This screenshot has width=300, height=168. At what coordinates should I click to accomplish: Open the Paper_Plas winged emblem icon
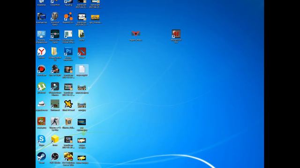(135, 34)
